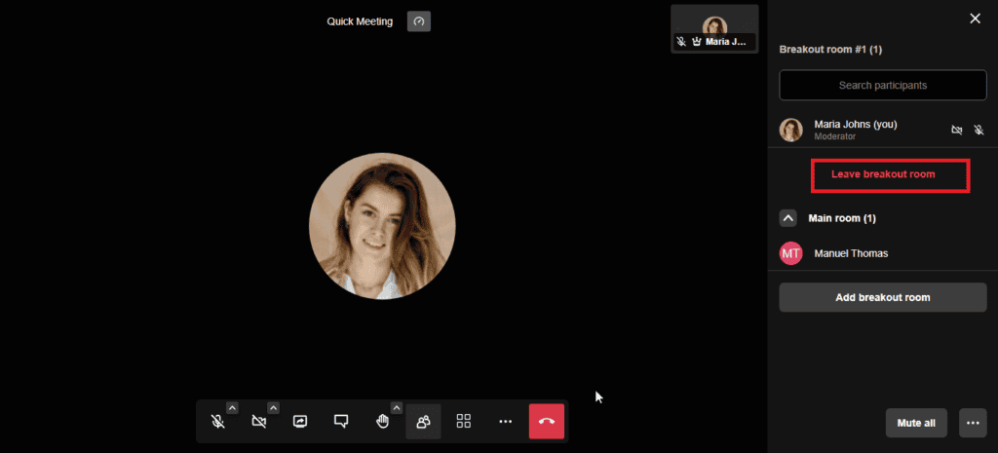Turn on camera in bottom toolbar
This screenshot has height=453, width=998.
pos(259,421)
